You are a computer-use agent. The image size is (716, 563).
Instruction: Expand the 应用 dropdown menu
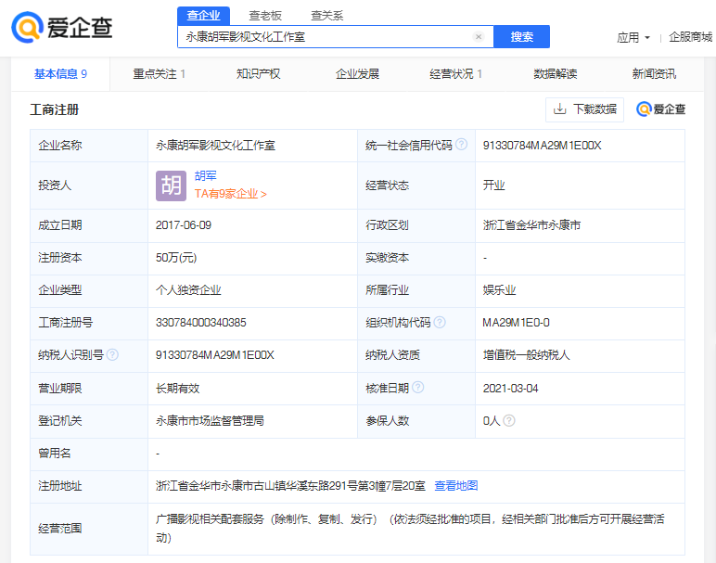pyautogui.click(x=633, y=38)
